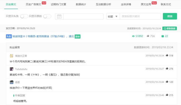Click the 发文日期 2019/03/16 23:23 text
181x105 pixels.
20,28
